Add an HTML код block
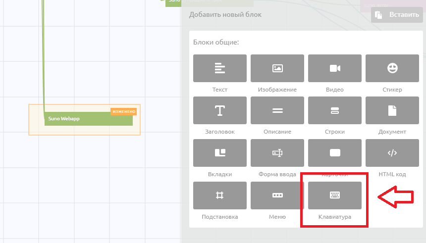The height and width of the screenshot is (243, 426). pos(392,153)
